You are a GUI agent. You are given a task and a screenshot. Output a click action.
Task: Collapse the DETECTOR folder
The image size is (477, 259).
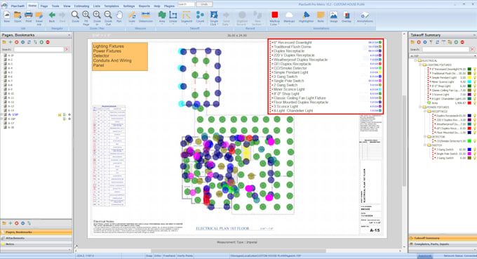tap(425, 137)
